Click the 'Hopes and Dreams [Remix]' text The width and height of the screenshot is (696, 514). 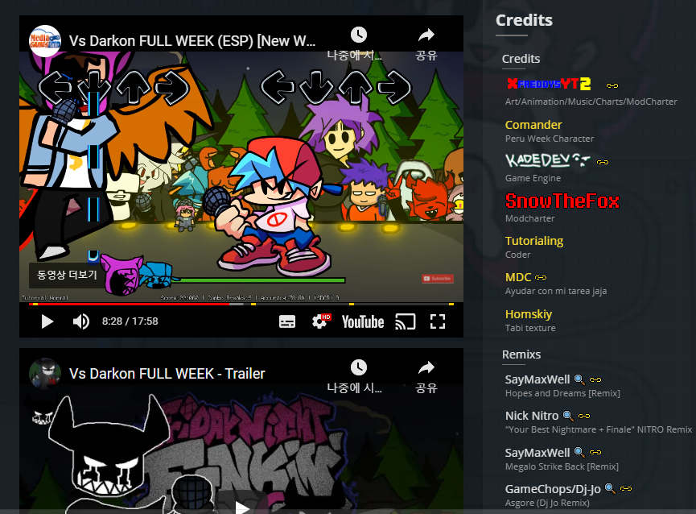click(x=562, y=393)
